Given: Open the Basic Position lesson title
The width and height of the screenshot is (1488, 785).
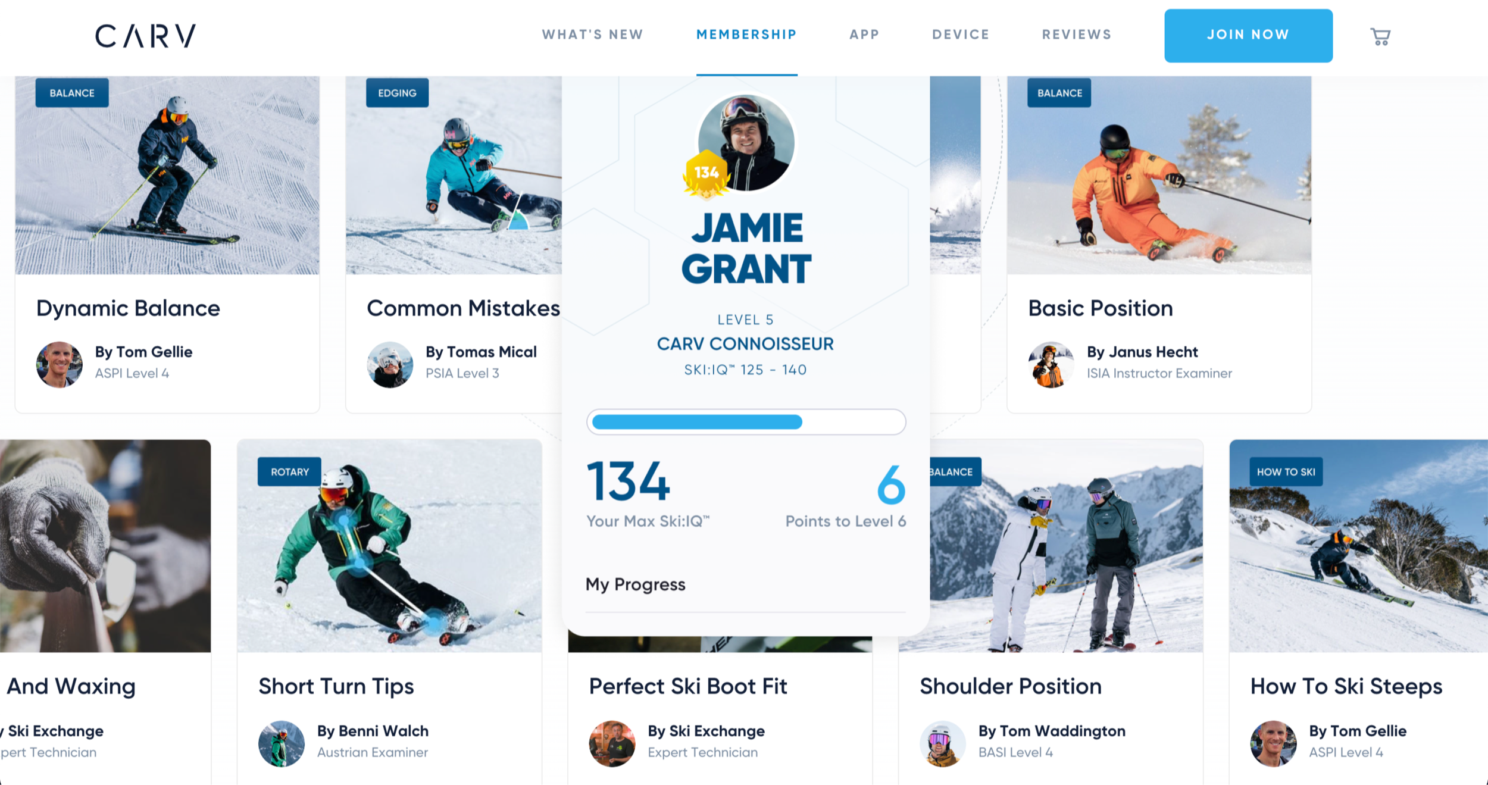Looking at the screenshot, I should coord(1101,308).
